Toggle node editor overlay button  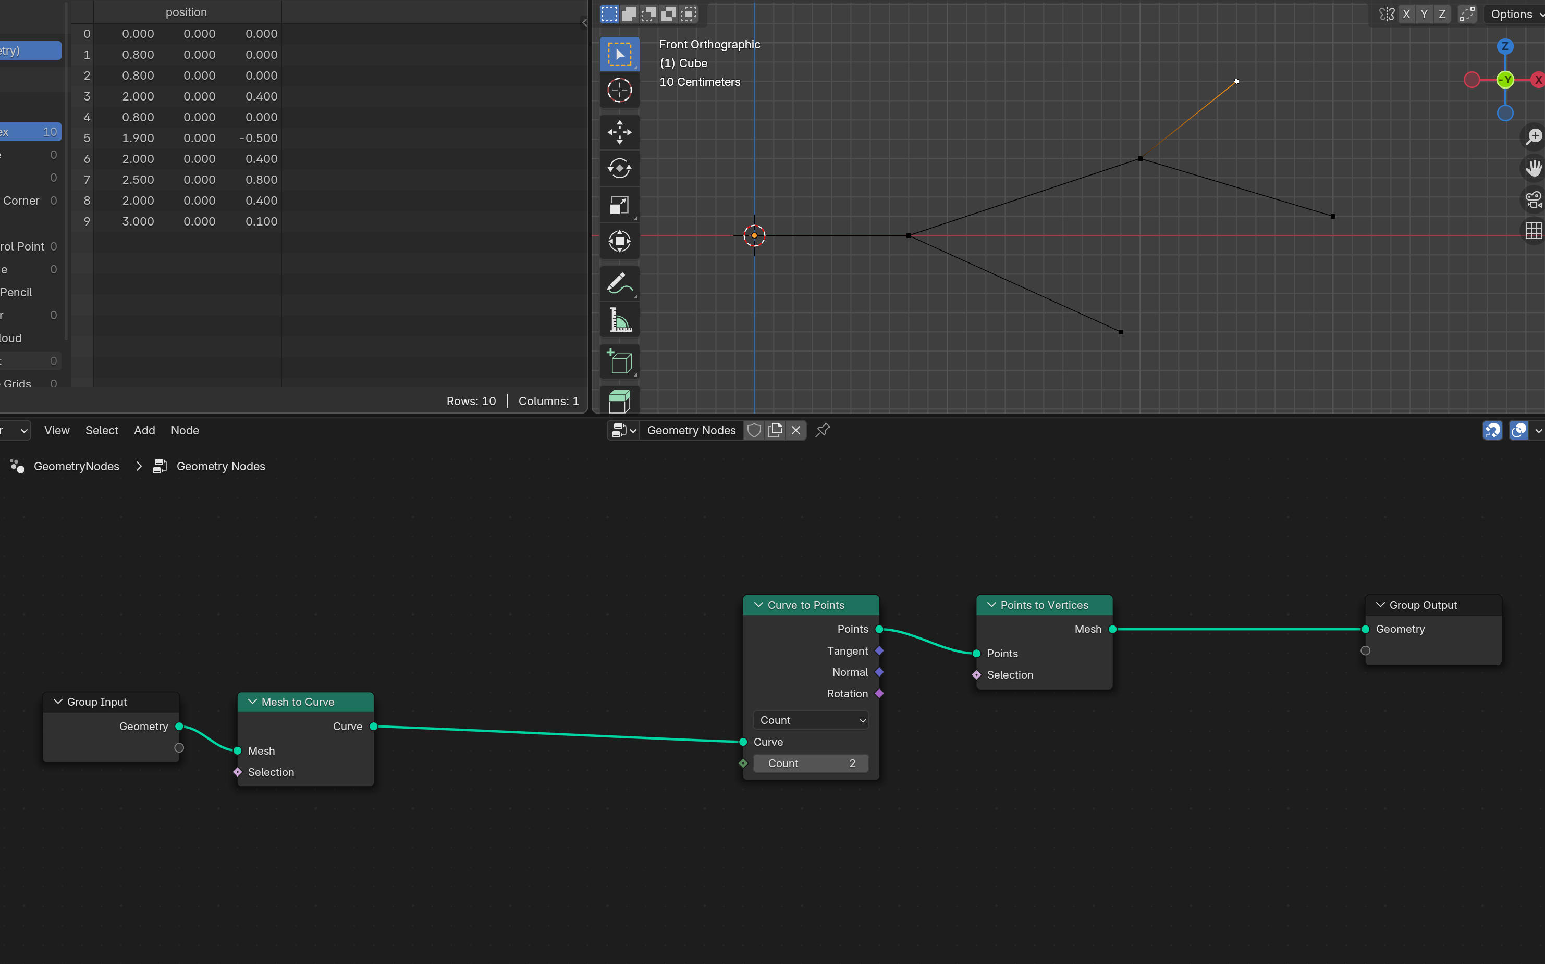coord(1519,430)
